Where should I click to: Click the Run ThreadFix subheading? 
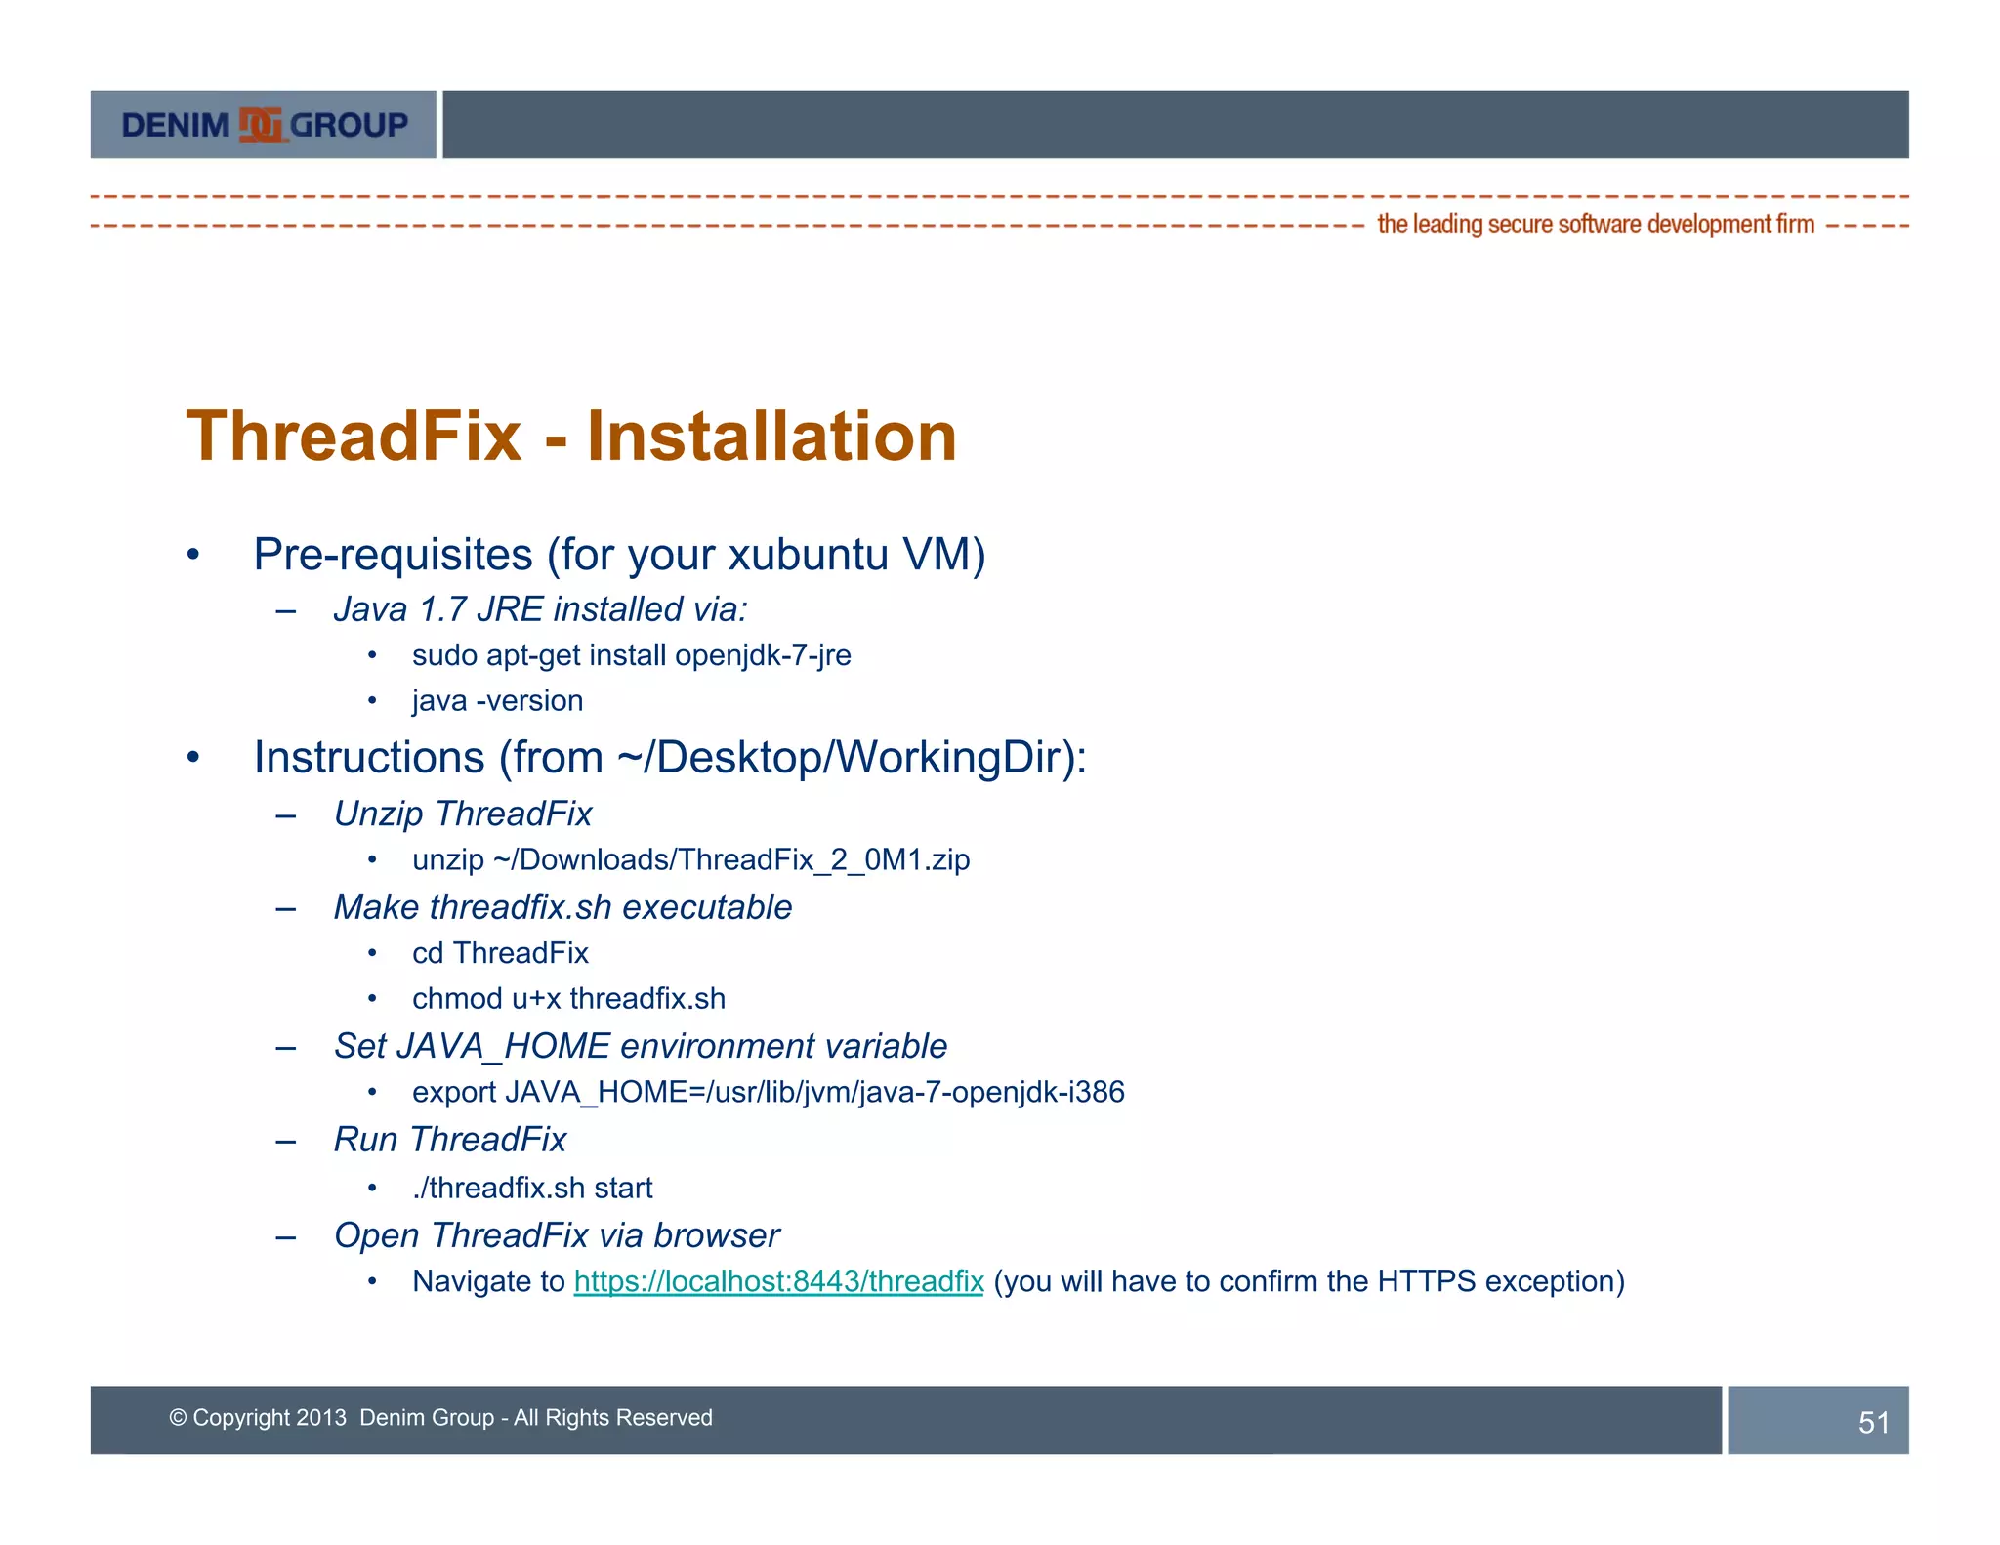coord(450,1140)
